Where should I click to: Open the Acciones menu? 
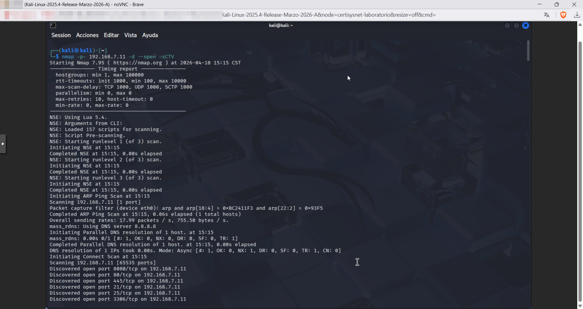(x=87, y=35)
